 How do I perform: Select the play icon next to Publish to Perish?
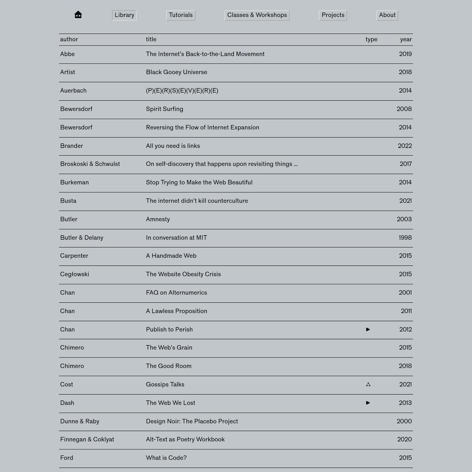[x=368, y=329]
